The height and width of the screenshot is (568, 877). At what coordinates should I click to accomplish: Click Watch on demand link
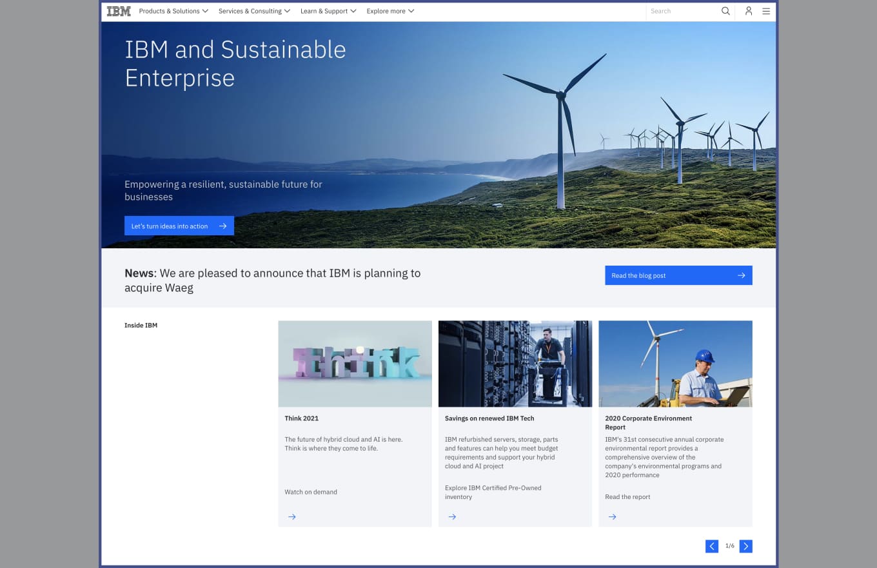pyautogui.click(x=311, y=492)
